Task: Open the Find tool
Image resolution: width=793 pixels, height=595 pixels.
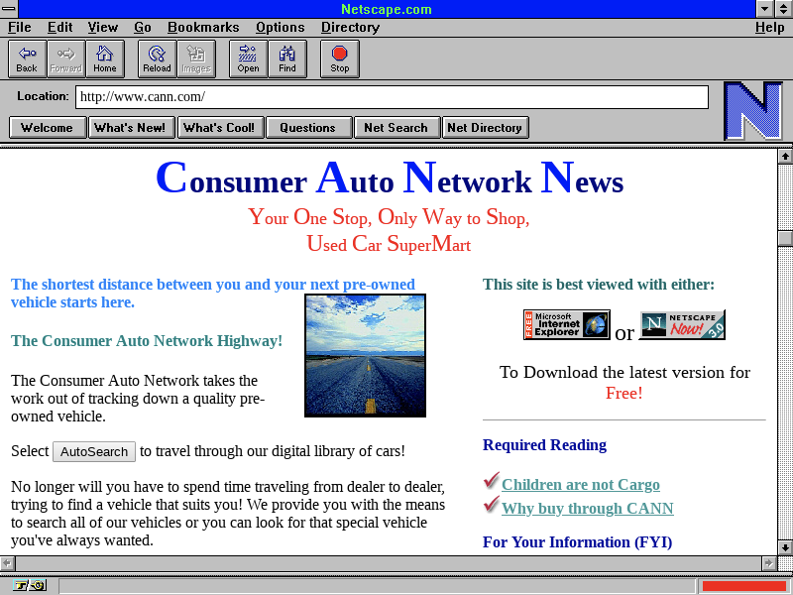Action: click(x=287, y=59)
